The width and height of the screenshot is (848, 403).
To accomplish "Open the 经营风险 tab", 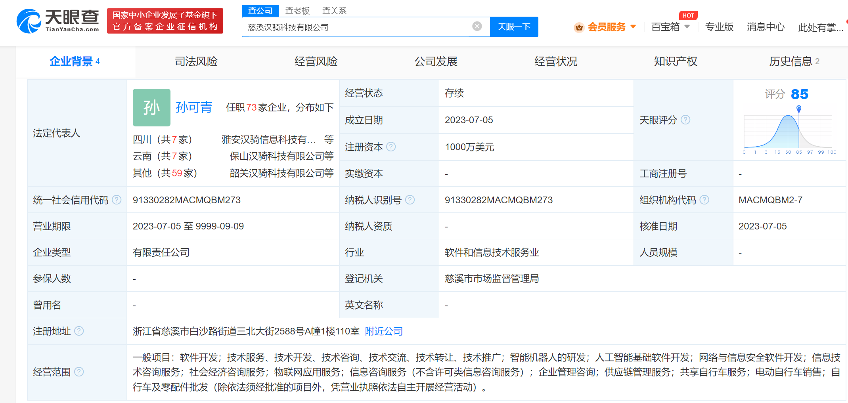I will (x=316, y=61).
